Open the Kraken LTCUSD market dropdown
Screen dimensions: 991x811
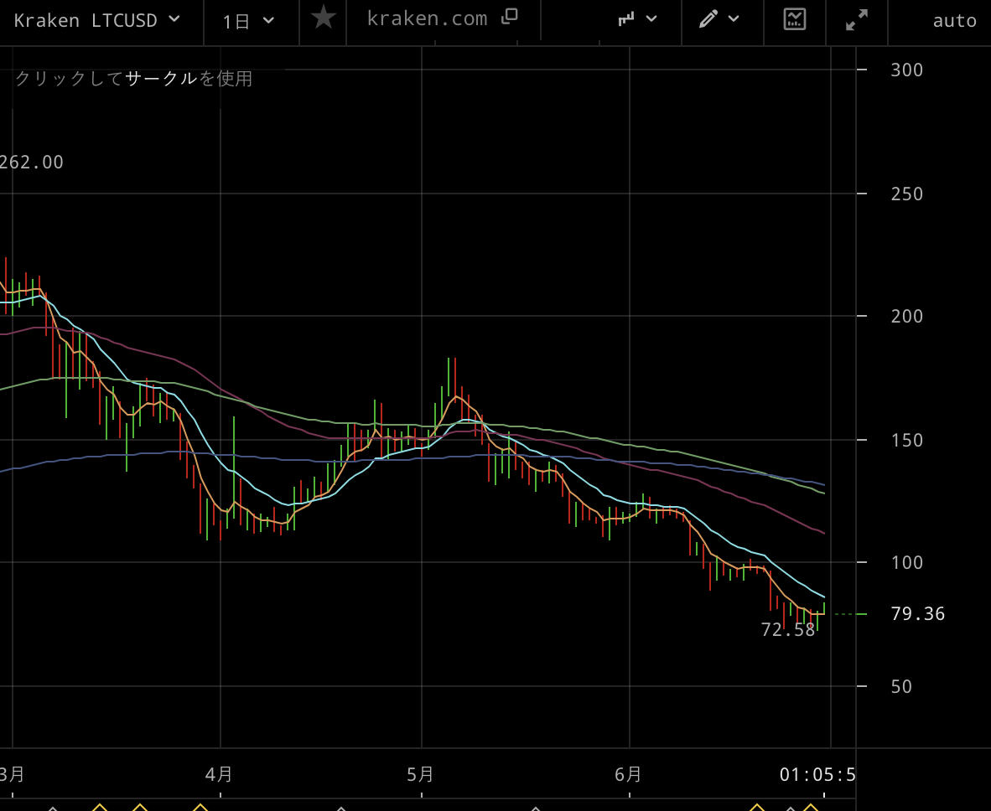point(96,21)
